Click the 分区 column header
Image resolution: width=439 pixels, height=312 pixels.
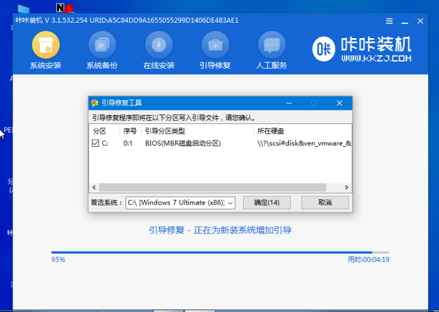click(105, 131)
